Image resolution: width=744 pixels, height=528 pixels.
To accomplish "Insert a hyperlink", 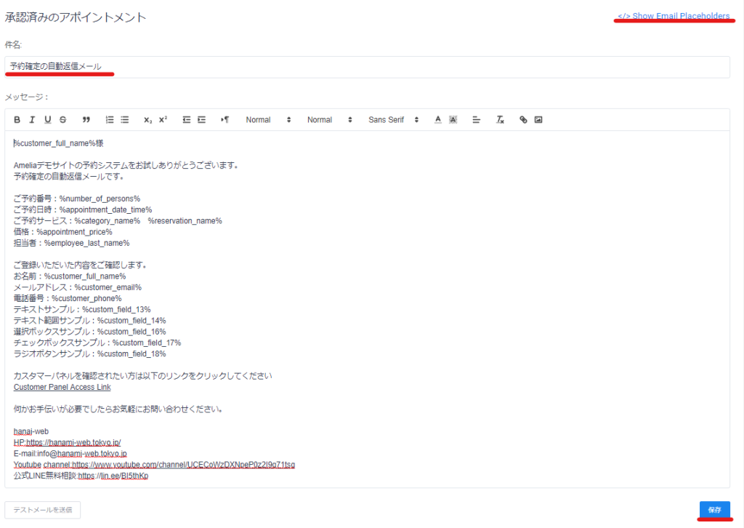I will pyautogui.click(x=523, y=120).
